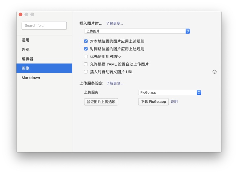Focus the Search for... input field
238x174 pixels.
pos(44,26)
